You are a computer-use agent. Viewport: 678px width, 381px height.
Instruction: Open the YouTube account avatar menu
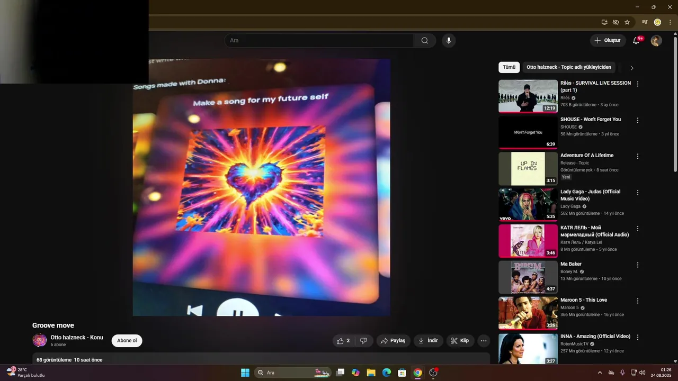pos(656,41)
